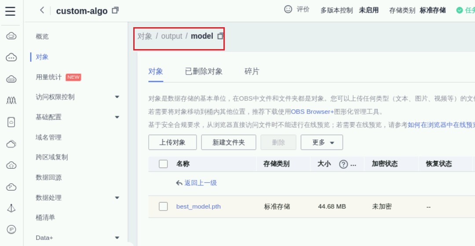The height and width of the screenshot is (246, 475).
Task: Click the smiley feedback icon
Action: pos(288,9)
